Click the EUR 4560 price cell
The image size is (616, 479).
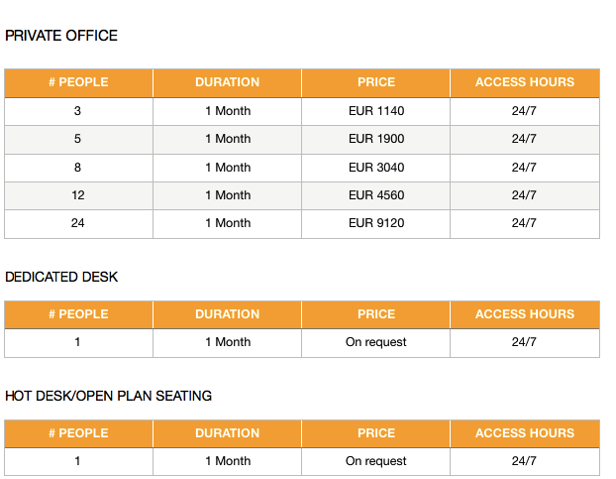coord(376,195)
